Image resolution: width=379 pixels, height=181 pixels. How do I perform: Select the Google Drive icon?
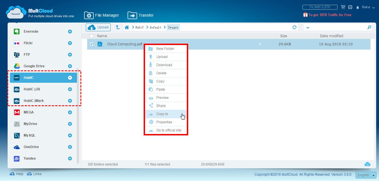pos(17,66)
